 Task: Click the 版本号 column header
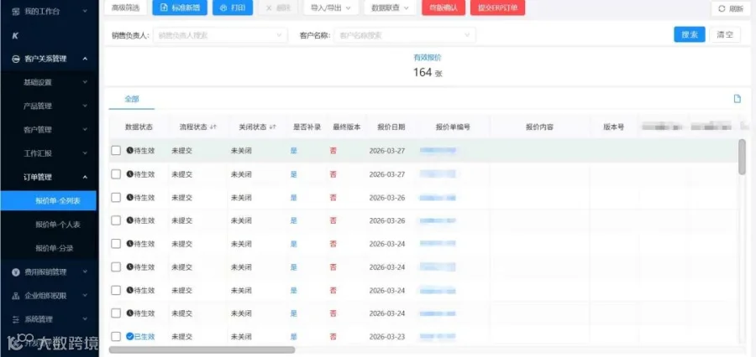tap(614, 127)
